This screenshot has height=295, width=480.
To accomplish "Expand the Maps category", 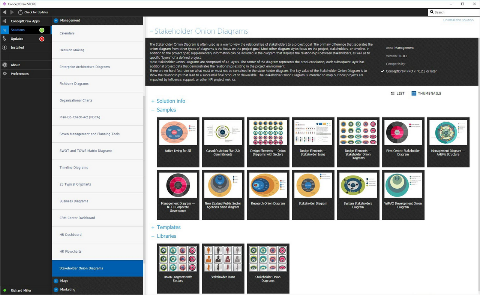I will (56, 281).
